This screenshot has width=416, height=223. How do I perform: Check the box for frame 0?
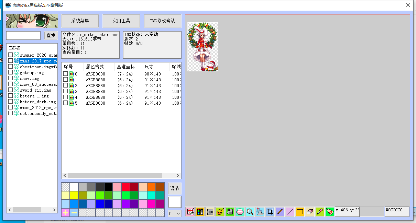tap(65, 74)
